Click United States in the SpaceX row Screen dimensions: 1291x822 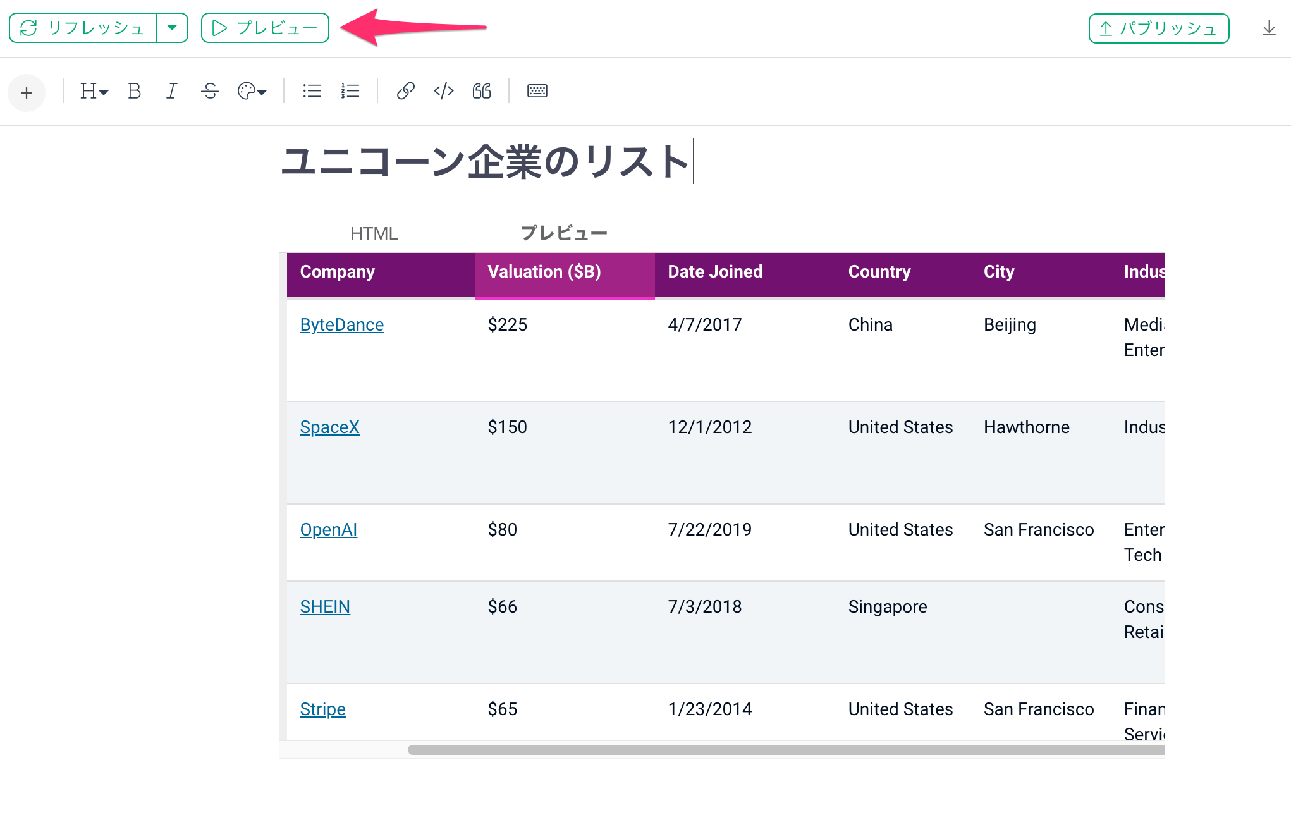[x=900, y=427]
